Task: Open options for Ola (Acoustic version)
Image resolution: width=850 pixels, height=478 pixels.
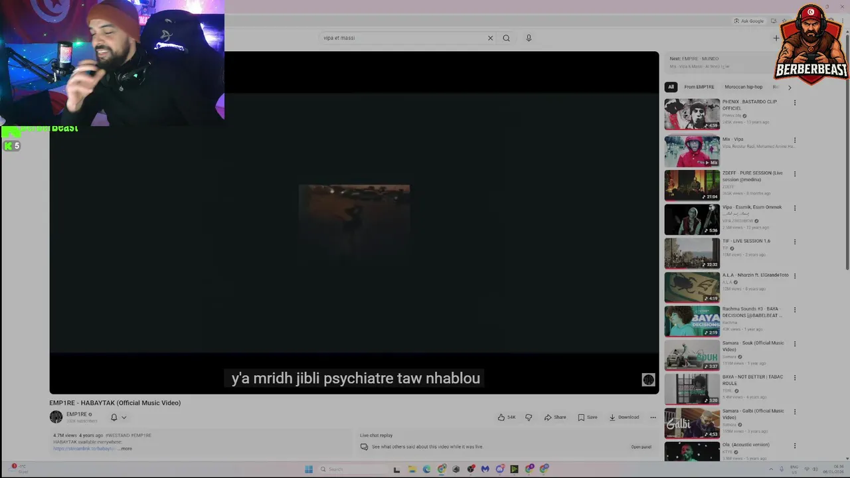Action: pos(794,445)
